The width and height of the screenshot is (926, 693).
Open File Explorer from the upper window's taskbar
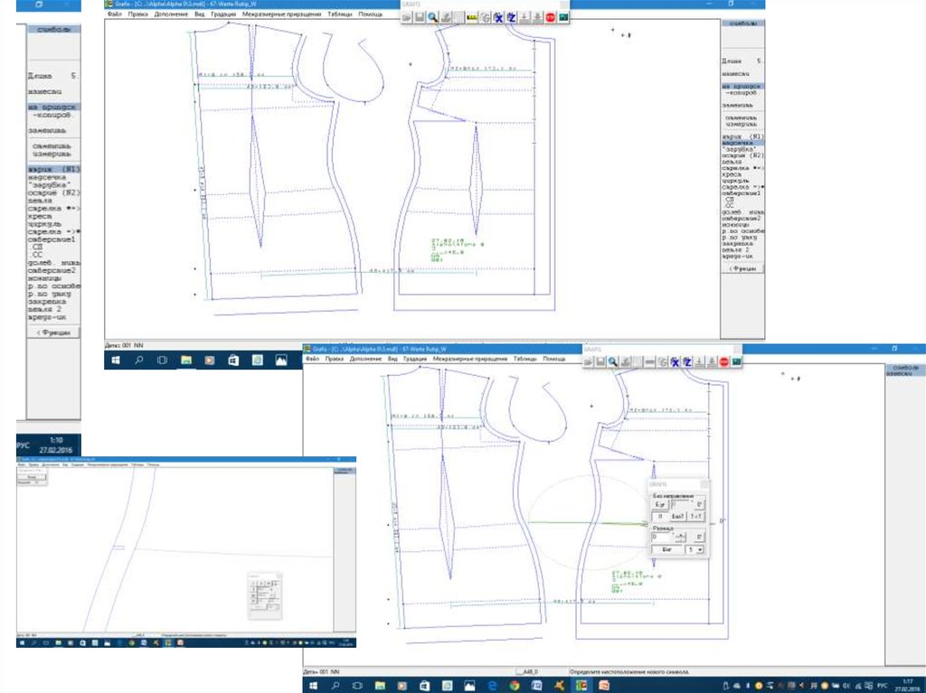186,360
